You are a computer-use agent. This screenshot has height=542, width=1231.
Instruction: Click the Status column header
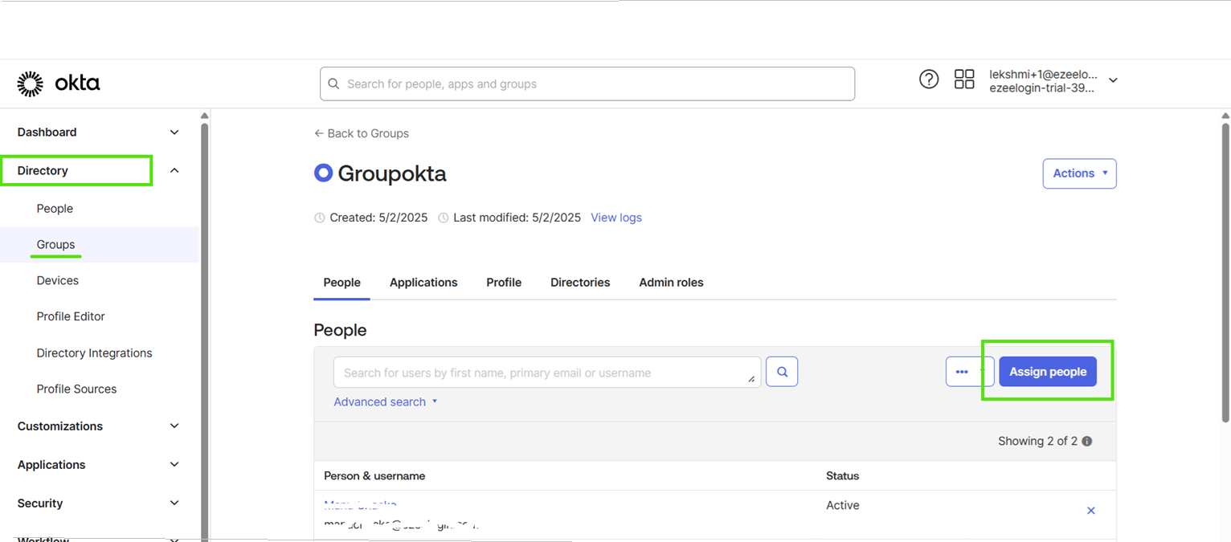[842, 476]
